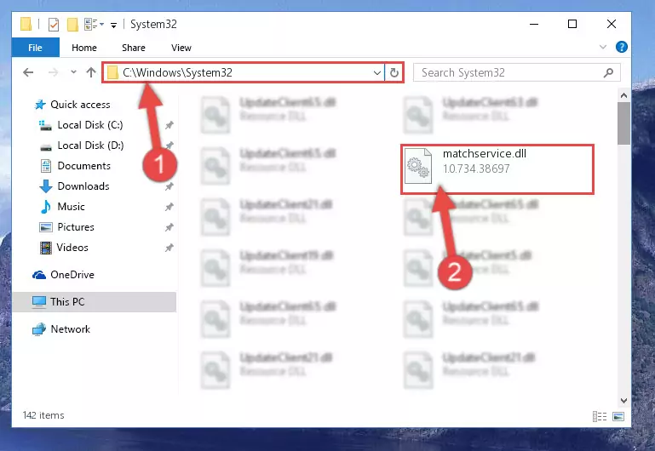Click the OneDrive cloud icon

pyautogui.click(x=39, y=275)
